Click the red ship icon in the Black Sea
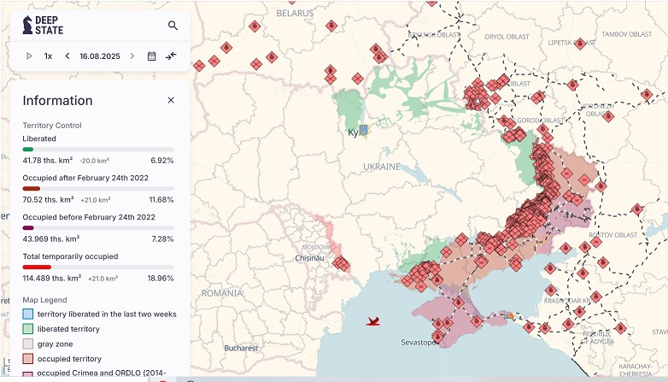 tap(372, 321)
